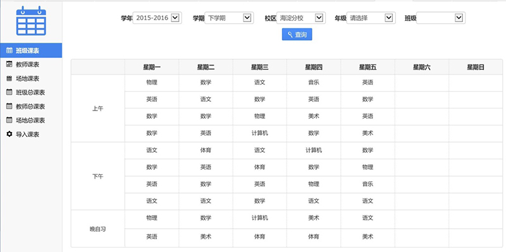Click the large blue calendar logo icon

(31, 21)
